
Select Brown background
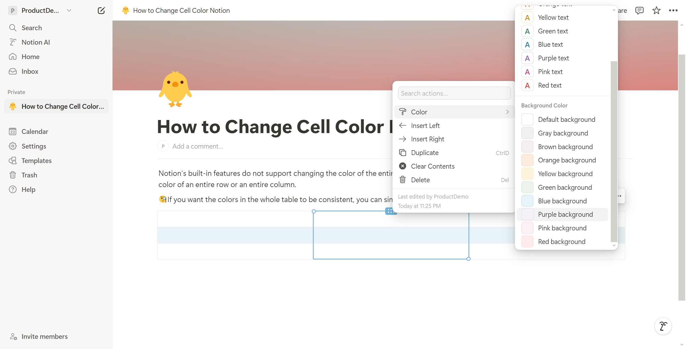[563, 147]
